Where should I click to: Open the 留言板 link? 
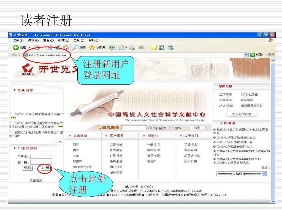(x=152, y=161)
